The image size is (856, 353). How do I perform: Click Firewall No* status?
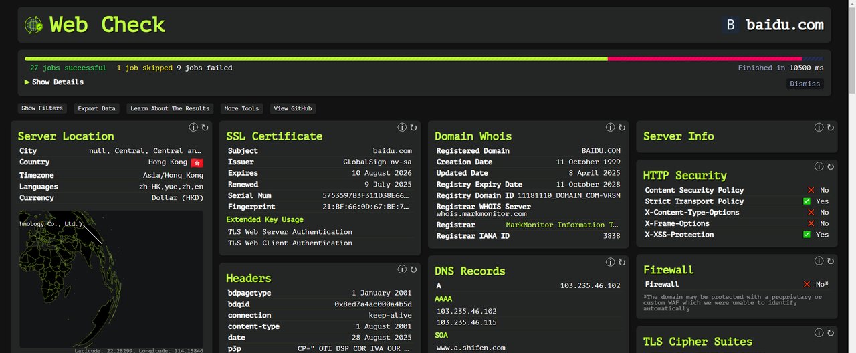[816, 285]
